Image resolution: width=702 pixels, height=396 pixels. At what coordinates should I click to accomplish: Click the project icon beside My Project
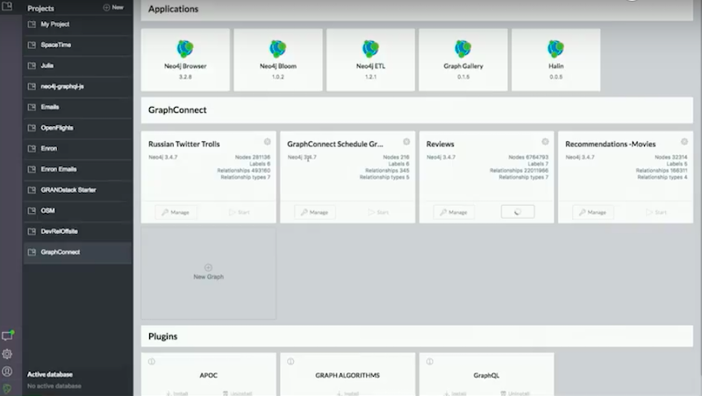point(32,25)
